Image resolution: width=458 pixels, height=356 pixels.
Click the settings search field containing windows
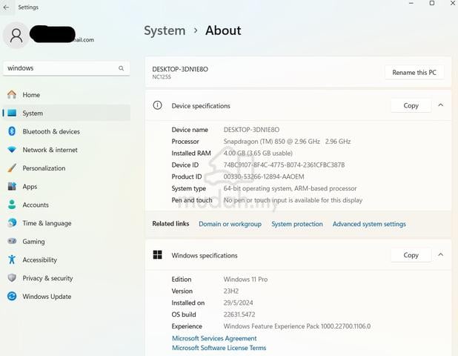pos(66,68)
